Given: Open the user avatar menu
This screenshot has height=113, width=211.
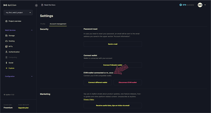Looking at the screenshot, I should point(200,5).
